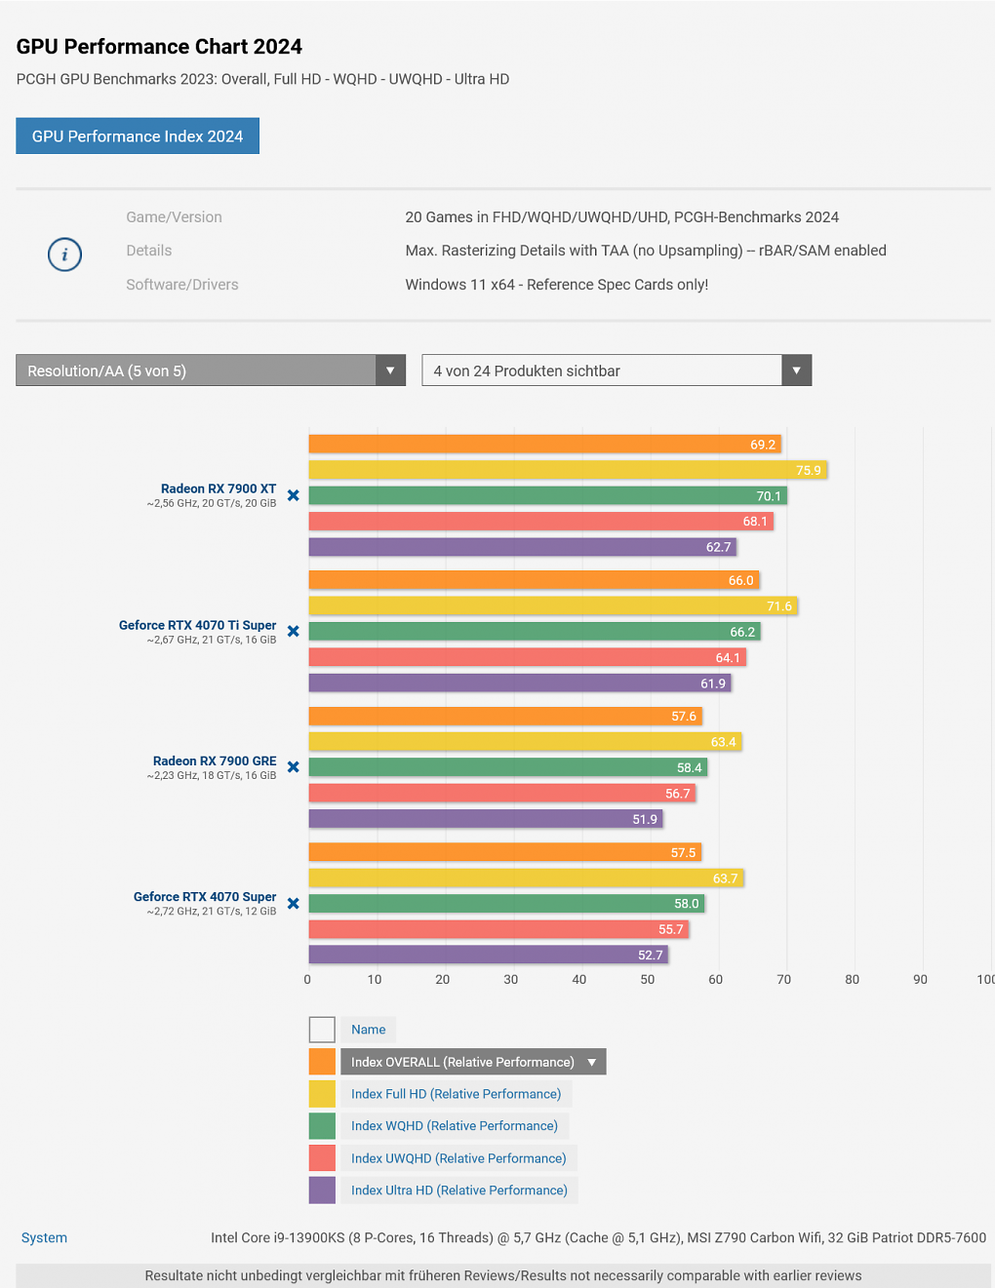This screenshot has height=1288, width=995.
Task: Toggle the Name legend checkbox
Action: point(322,1030)
